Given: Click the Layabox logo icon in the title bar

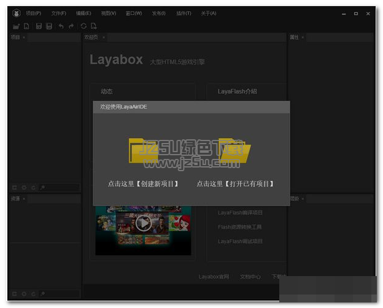Looking at the screenshot, I should click(x=17, y=13).
